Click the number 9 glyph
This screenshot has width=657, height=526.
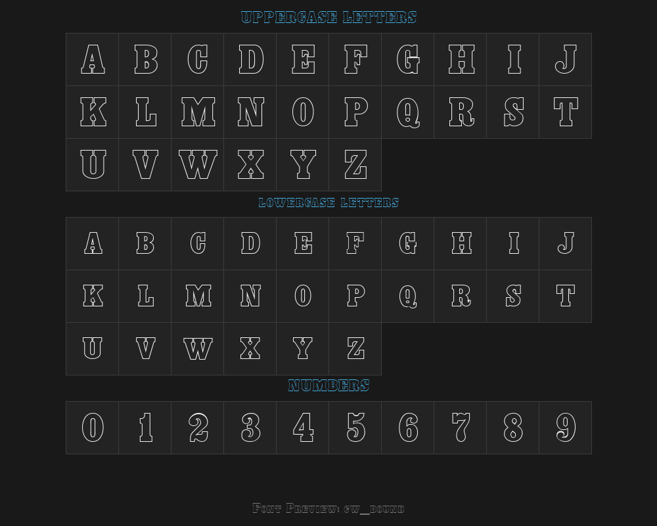(565, 428)
